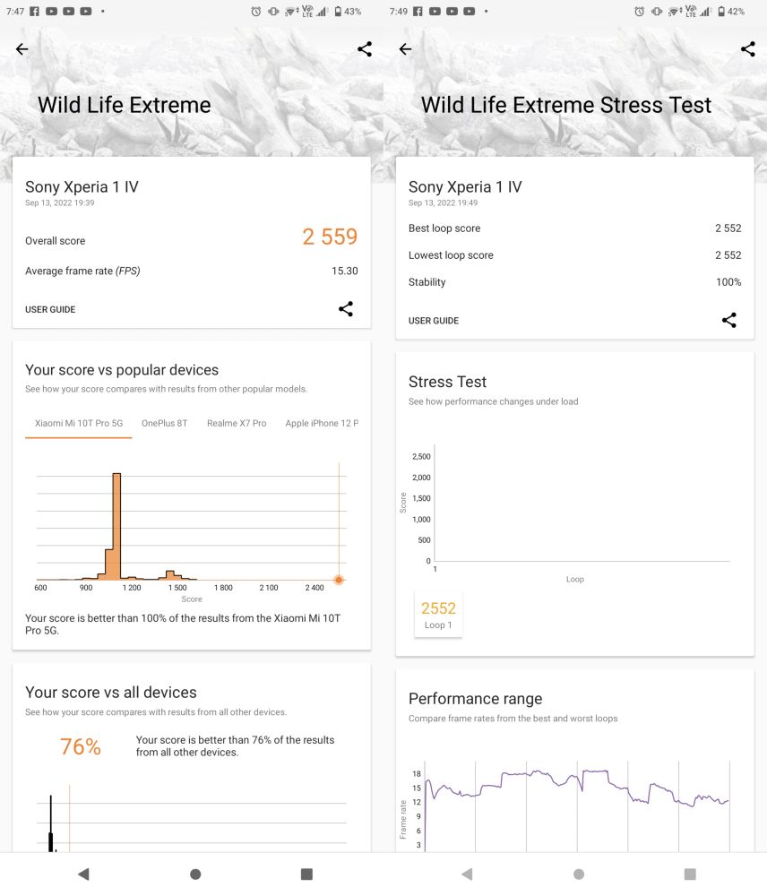This screenshot has height=896, width=767.
Task: Tap orange score marker dot on histogram
Action: point(339,580)
